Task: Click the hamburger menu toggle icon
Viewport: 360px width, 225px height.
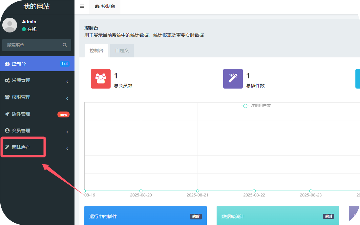Action: (x=82, y=7)
